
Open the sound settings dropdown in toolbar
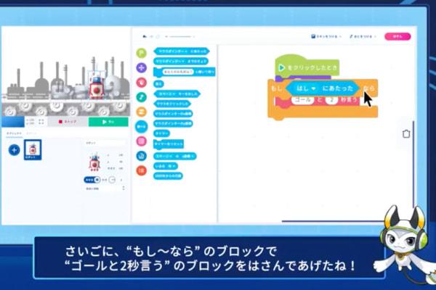363,36
